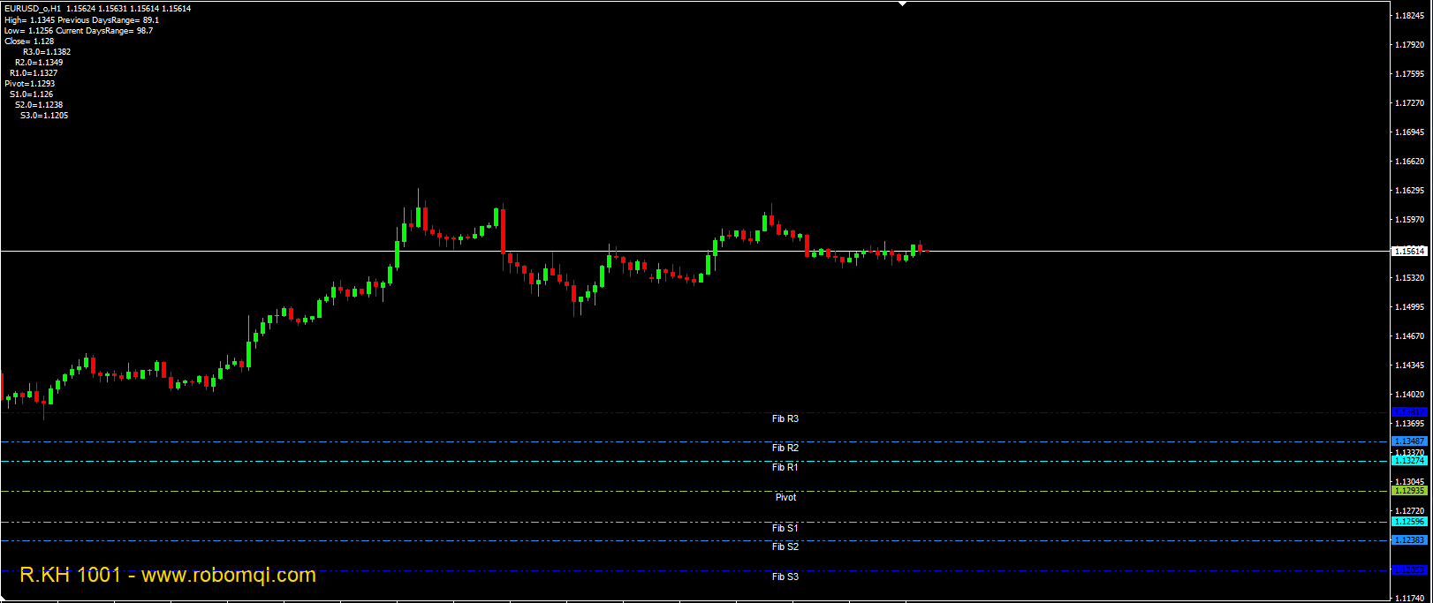This screenshot has width=1433, height=603.
Task: Click the green 1.12935 pivot price tag
Action: click(x=1409, y=491)
